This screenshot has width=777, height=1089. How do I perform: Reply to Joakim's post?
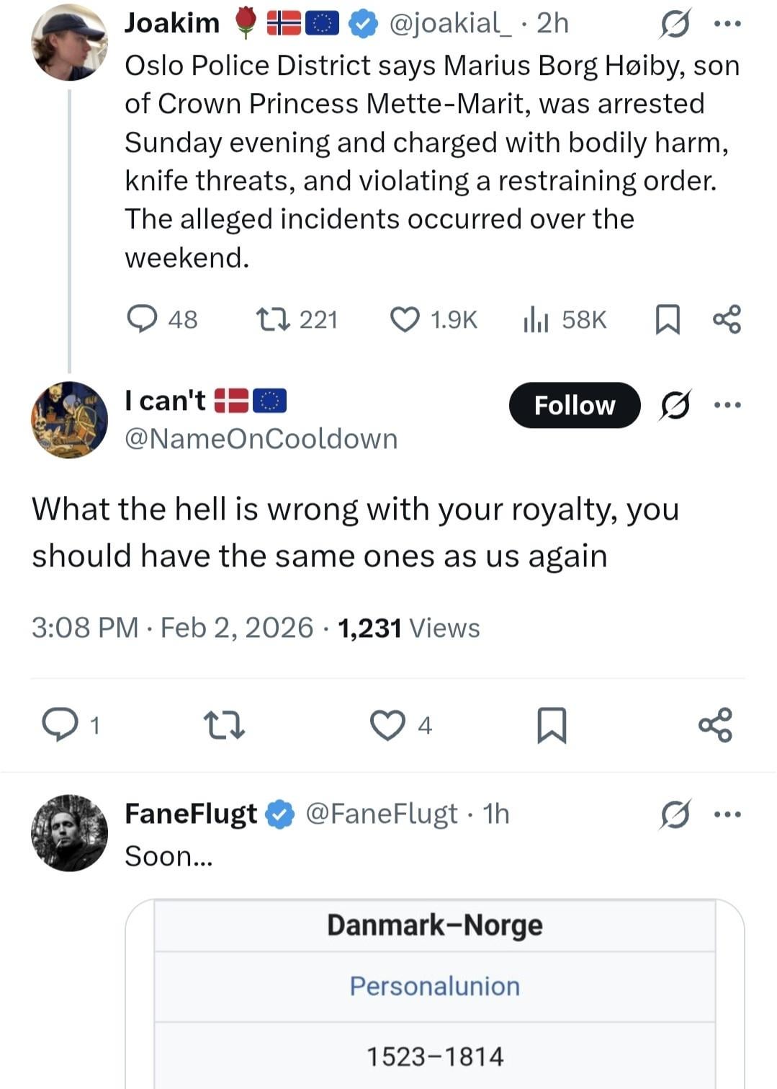142,319
